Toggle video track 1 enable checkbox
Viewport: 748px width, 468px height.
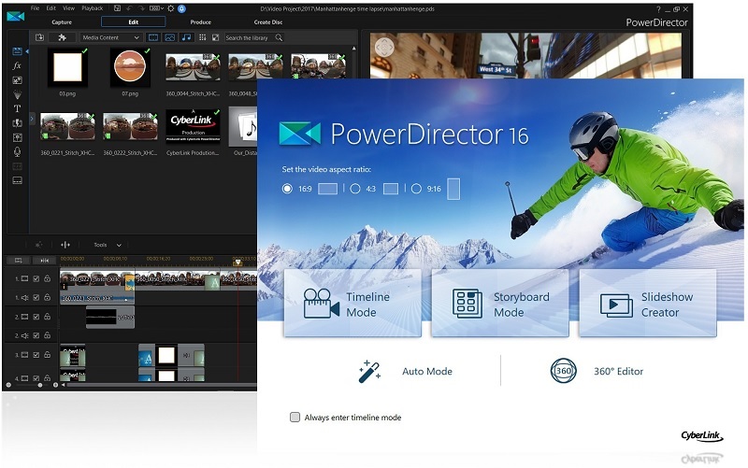coord(36,278)
